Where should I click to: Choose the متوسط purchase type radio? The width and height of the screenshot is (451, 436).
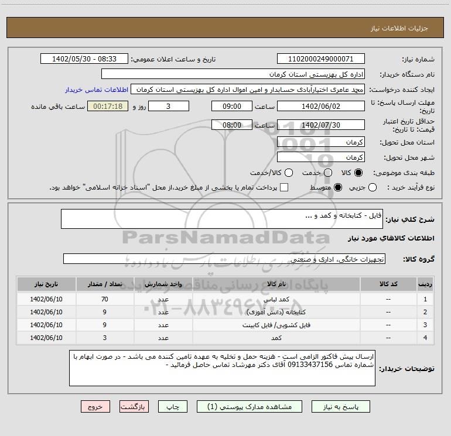pyautogui.click(x=338, y=187)
